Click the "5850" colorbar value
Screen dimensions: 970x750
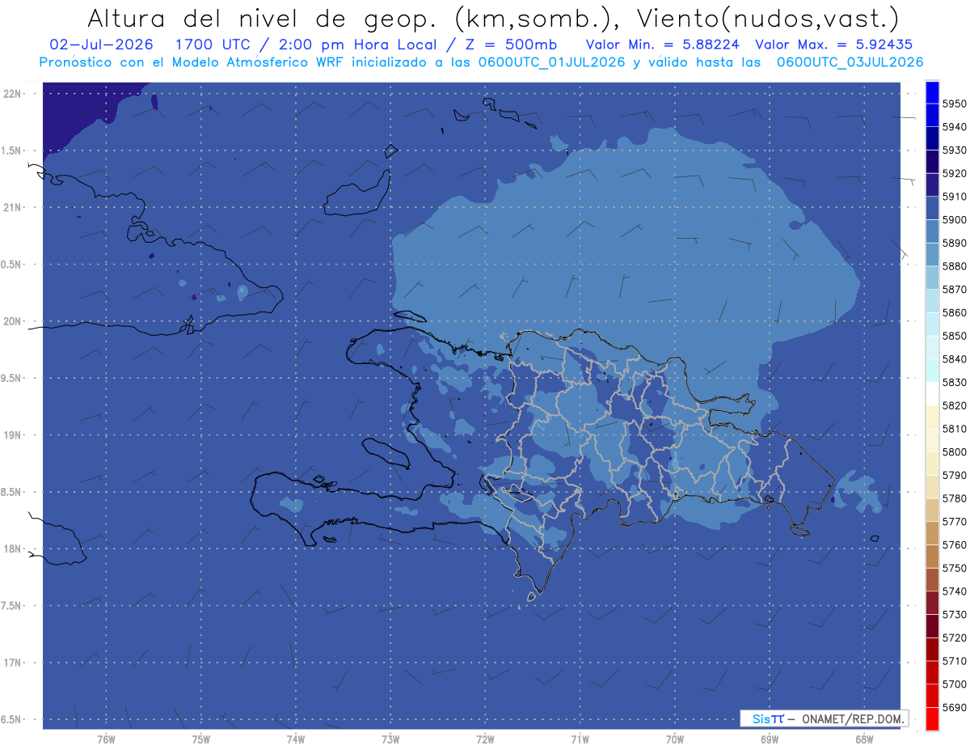(x=955, y=336)
